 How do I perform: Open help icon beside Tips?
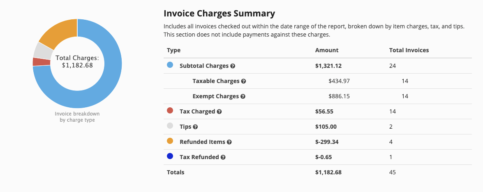pos(195,127)
